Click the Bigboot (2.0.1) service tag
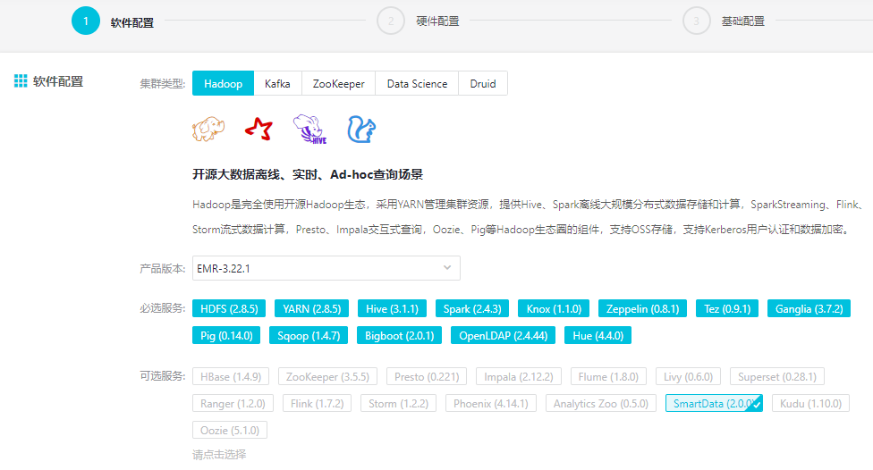The height and width of the screenshot is (470, 873). [399, 335]
